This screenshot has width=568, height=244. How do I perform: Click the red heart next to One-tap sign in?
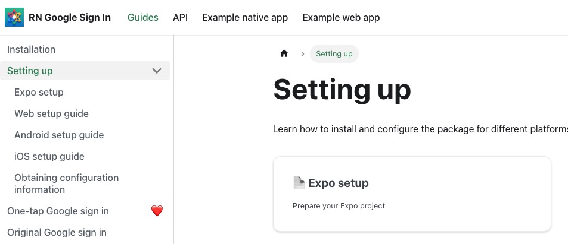(157, 211)
